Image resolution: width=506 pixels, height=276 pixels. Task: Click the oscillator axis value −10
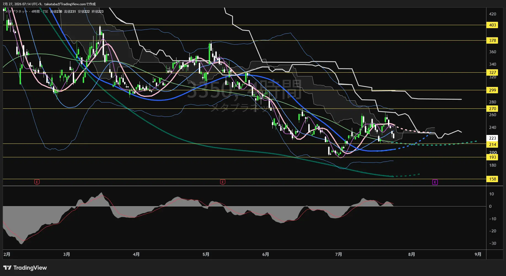pyautogui.click(x=492, y=219)
